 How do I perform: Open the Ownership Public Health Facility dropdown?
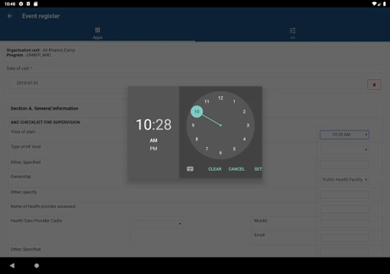(x=344, y=180)
